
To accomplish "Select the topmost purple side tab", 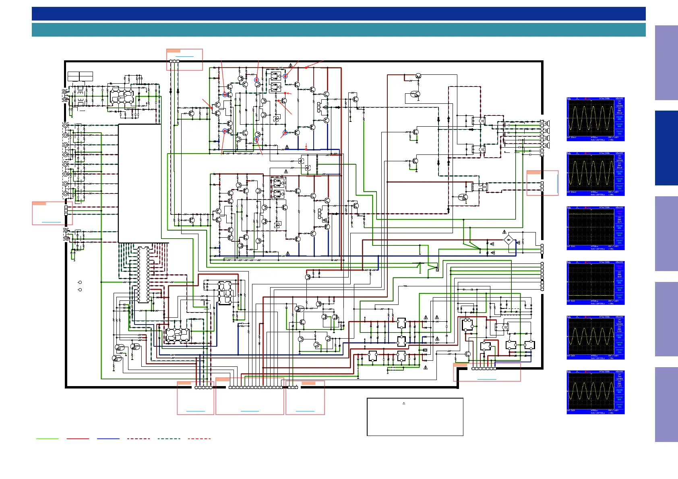I will coord(666,63).
